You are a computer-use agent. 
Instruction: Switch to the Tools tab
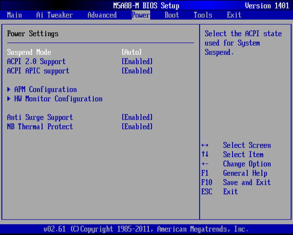point(203,15)
